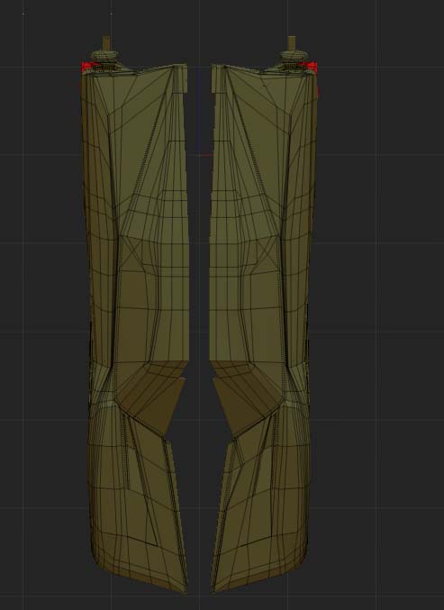Viewport: 444px width, 610px height.
Task: Pick the peg atop the left mesh
Action: coord(106,43)
